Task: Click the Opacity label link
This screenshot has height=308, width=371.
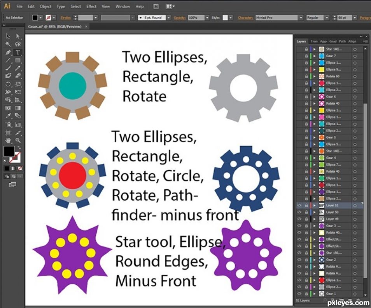Action: 179,18
